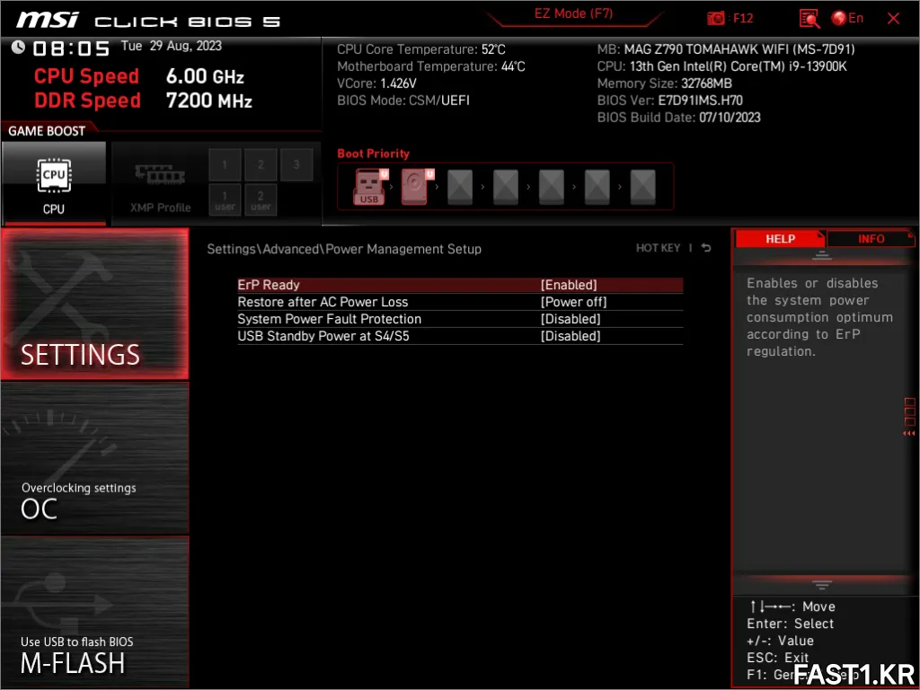The width and height of the screenshot is (920, 690).
Task: Open the SETTINGS panel
Action: click(x=94, y=304)
